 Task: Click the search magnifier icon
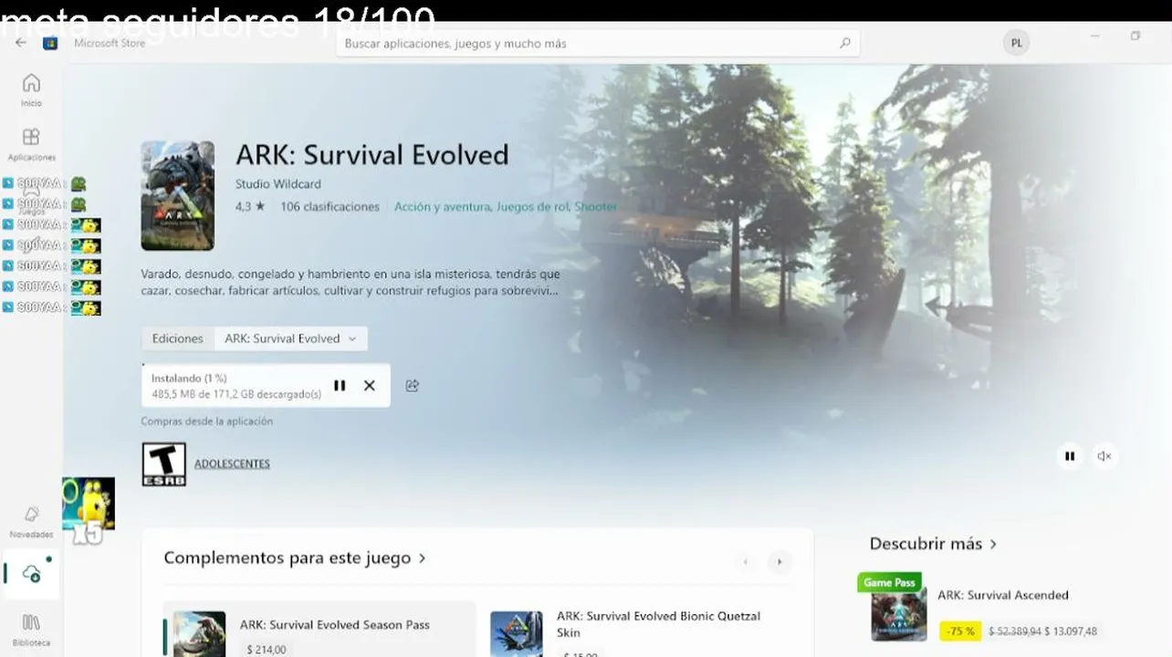[x=844, y=43]
